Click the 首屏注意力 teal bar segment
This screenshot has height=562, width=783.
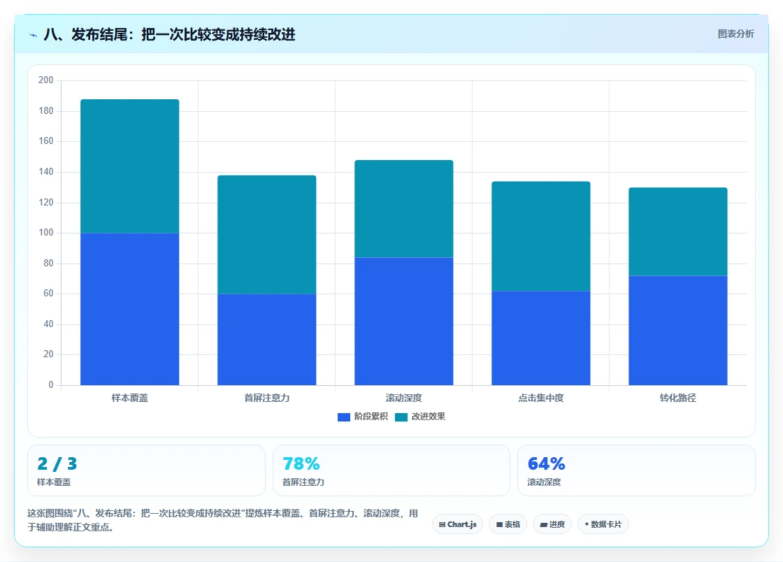pyautogui.click(x=266, y=235)
